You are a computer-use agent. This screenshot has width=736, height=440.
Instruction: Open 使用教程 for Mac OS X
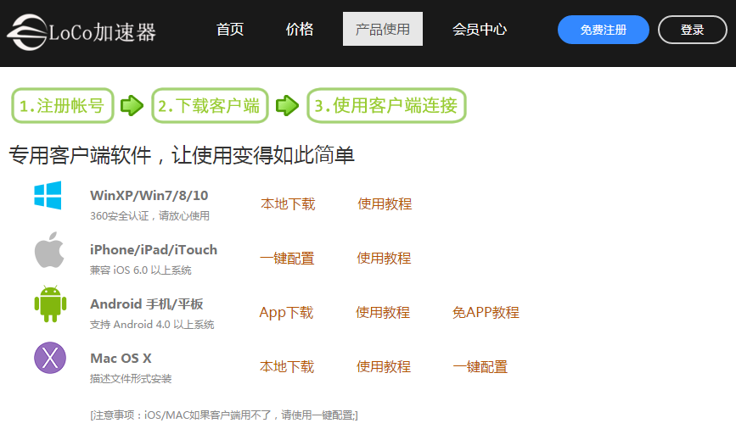[384, 367]
